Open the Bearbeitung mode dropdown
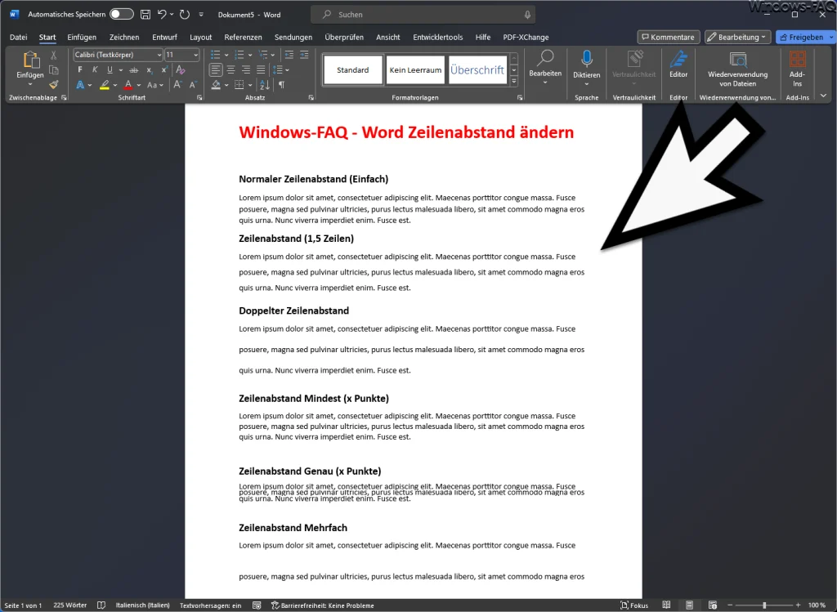The width and height of the screenshot is (837, 612). click(738, 37)
